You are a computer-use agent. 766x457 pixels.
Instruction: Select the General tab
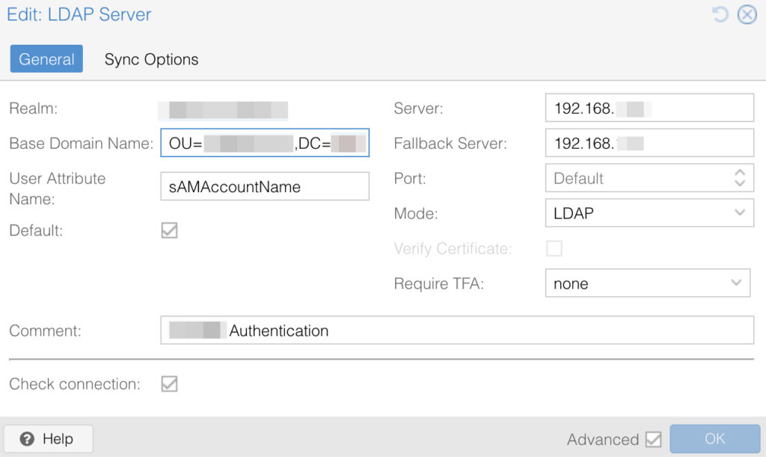click(46, 60)
